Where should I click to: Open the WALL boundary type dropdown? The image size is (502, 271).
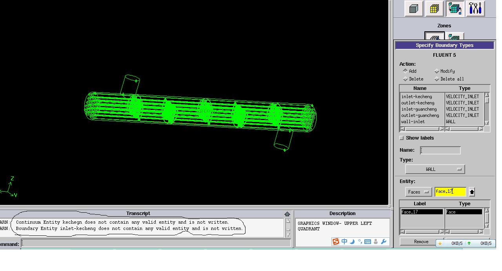[x=435, y=169]
